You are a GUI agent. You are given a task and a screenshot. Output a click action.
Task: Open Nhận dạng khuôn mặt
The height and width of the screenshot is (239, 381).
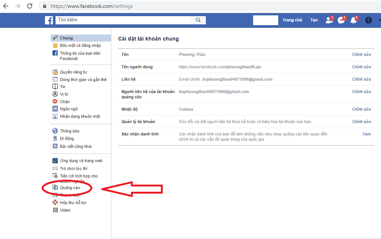click(80, 116)
